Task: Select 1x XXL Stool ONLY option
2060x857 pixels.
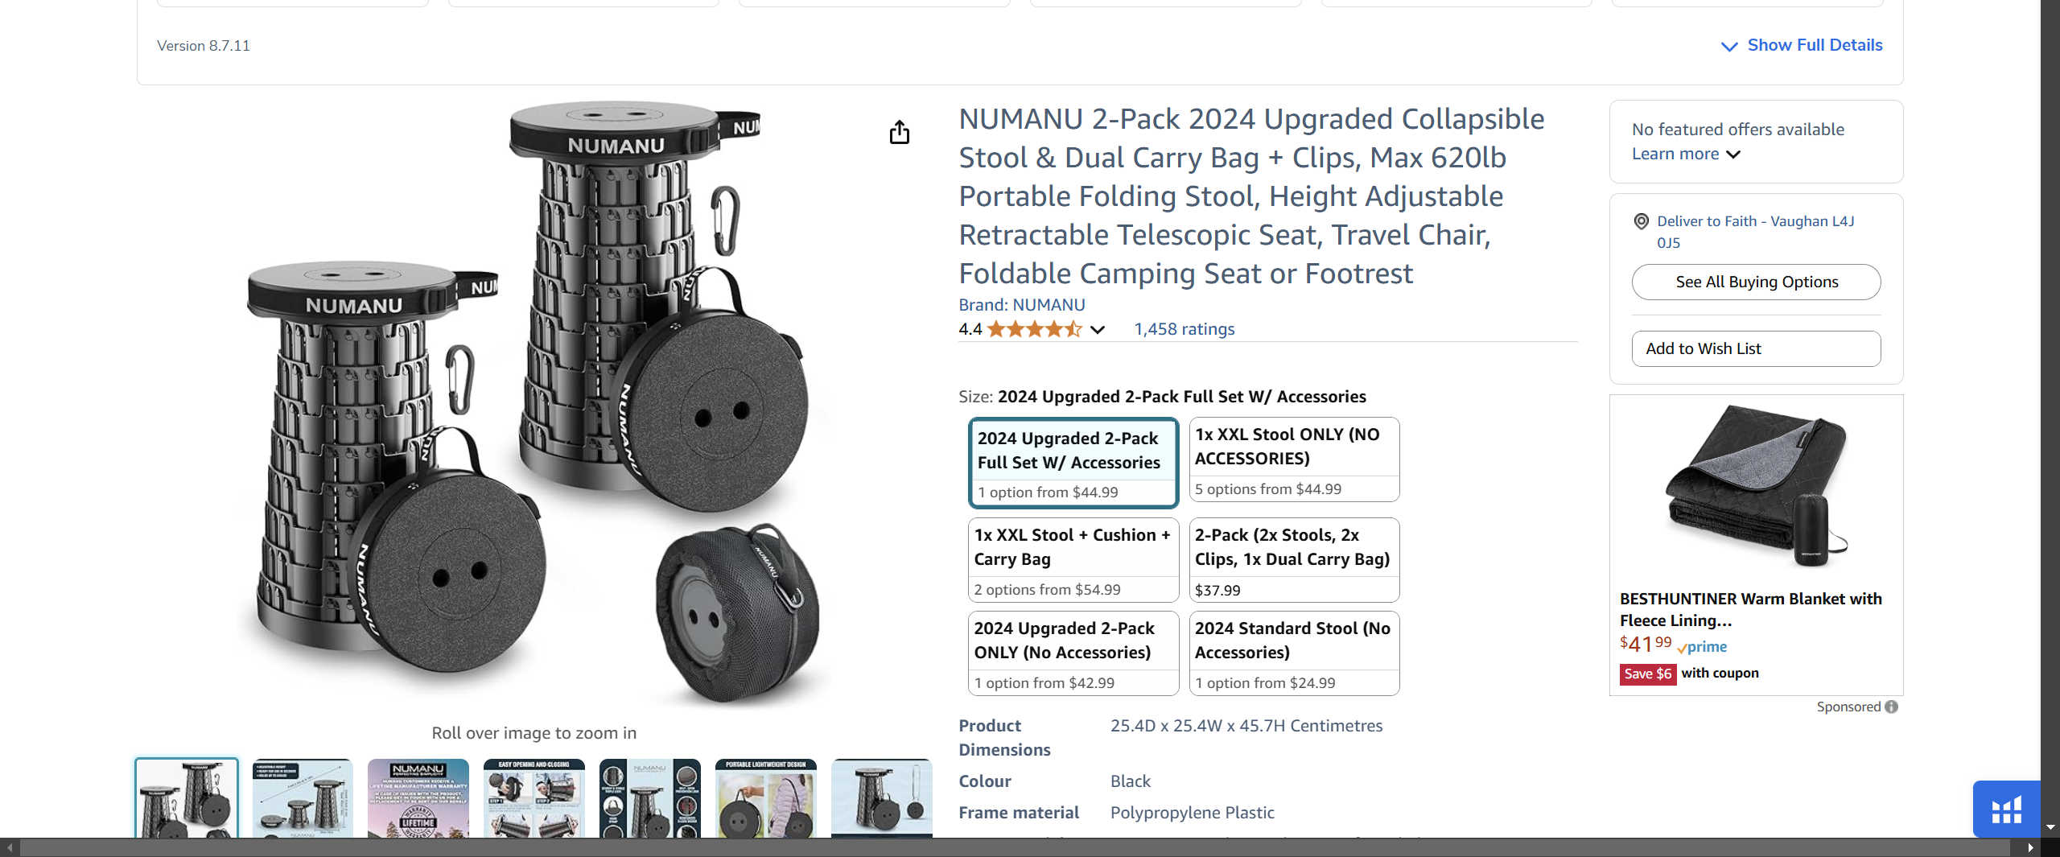Action: 1294,459
